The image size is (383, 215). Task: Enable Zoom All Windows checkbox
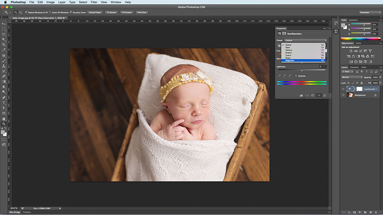[50, 12]
